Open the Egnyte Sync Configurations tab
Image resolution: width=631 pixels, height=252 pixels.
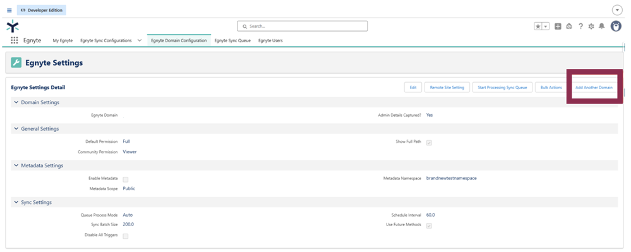tap(106, 40)
